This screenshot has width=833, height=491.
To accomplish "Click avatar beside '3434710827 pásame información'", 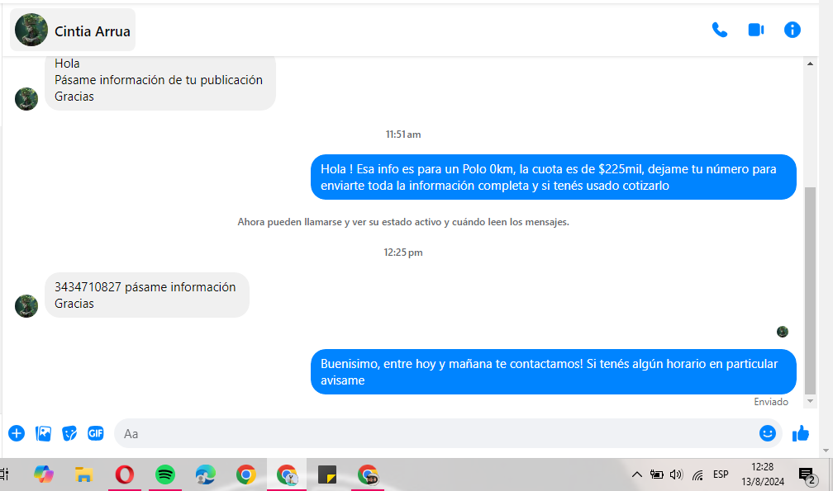I will tap(26, 306).
